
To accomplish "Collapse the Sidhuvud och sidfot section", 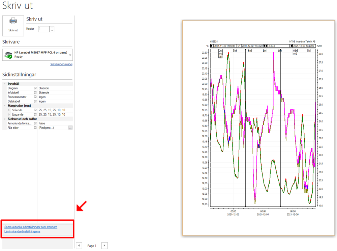I will [x=4, y=119].
